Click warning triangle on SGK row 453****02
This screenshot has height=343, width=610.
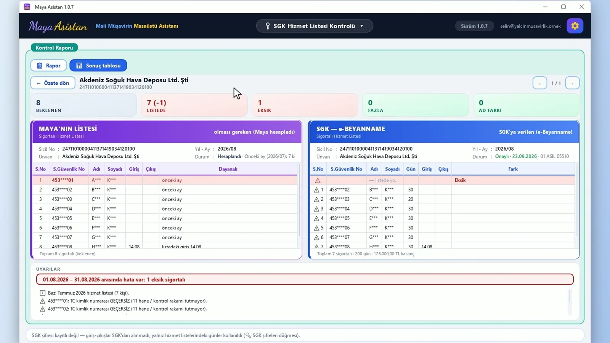click(x=316, y=190)
